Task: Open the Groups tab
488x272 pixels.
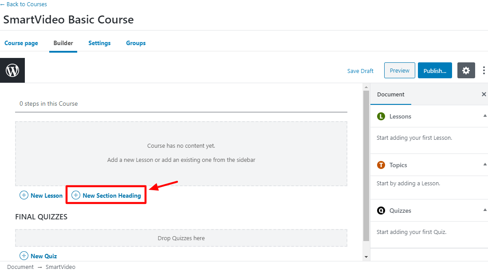Action: 136,43
